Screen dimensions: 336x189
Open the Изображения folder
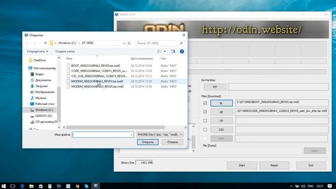pos(42,92)
